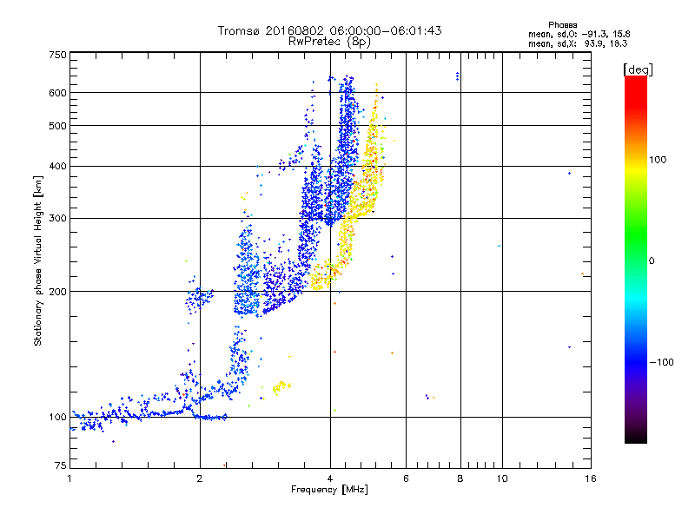Click the y-axis tick label '200'
This screenshot has height=521, width=695.
[x=57, y=292]
